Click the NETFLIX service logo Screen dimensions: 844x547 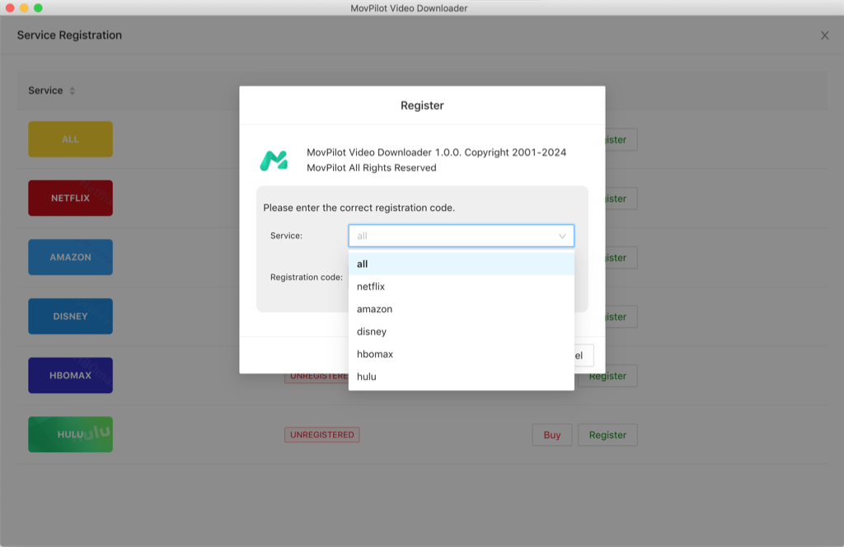70,198
